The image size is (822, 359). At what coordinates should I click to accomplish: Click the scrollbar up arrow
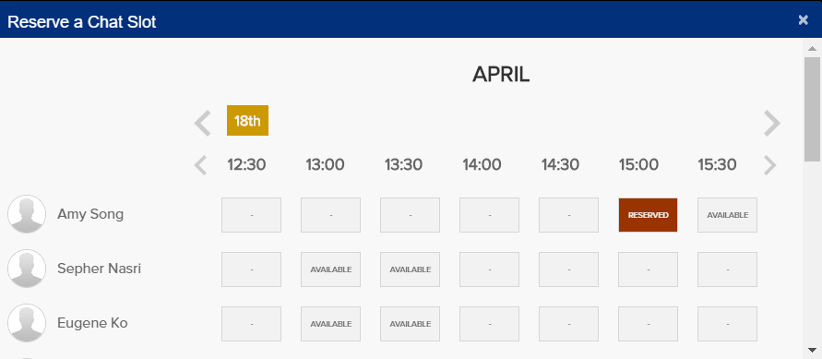[x=812, y=49]
